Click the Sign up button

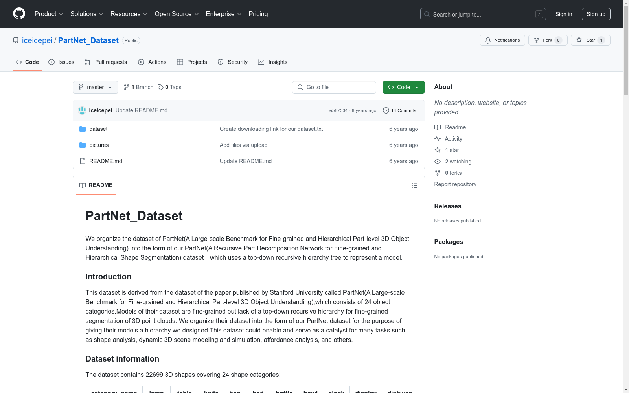click(x=596, y=14)
